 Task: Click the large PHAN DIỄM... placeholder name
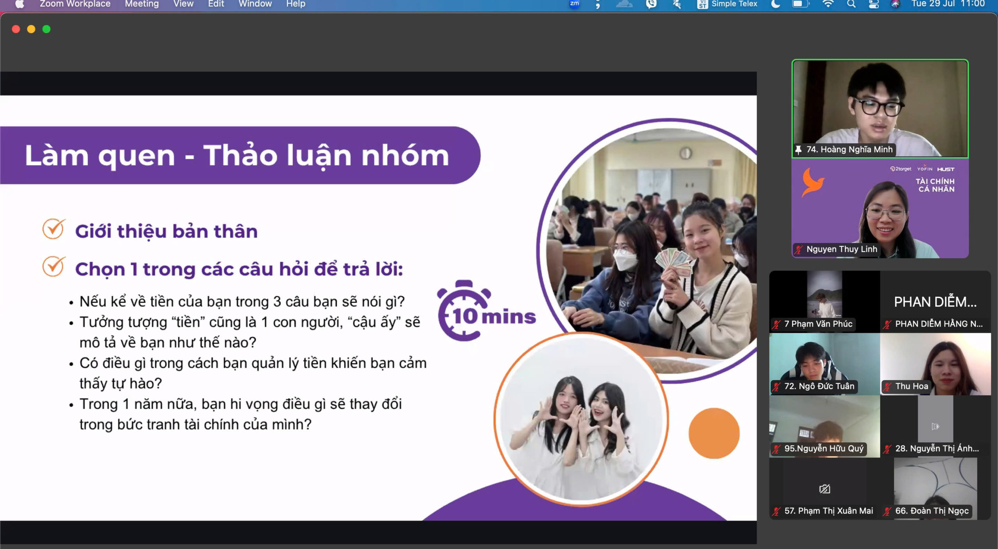[x=935, y=302]
